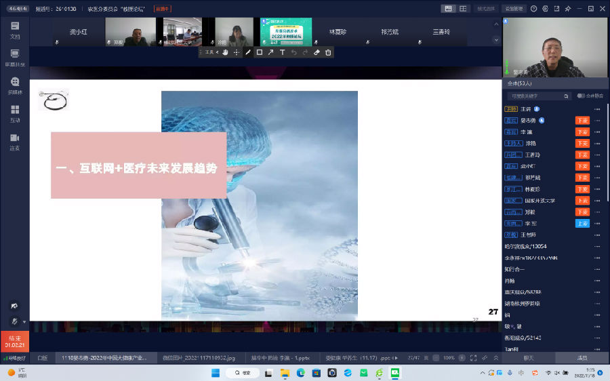Select the pen tool in annotation toolbar
Image resolution: width=610 pixels, height=381 pixels.
(247, 52)
